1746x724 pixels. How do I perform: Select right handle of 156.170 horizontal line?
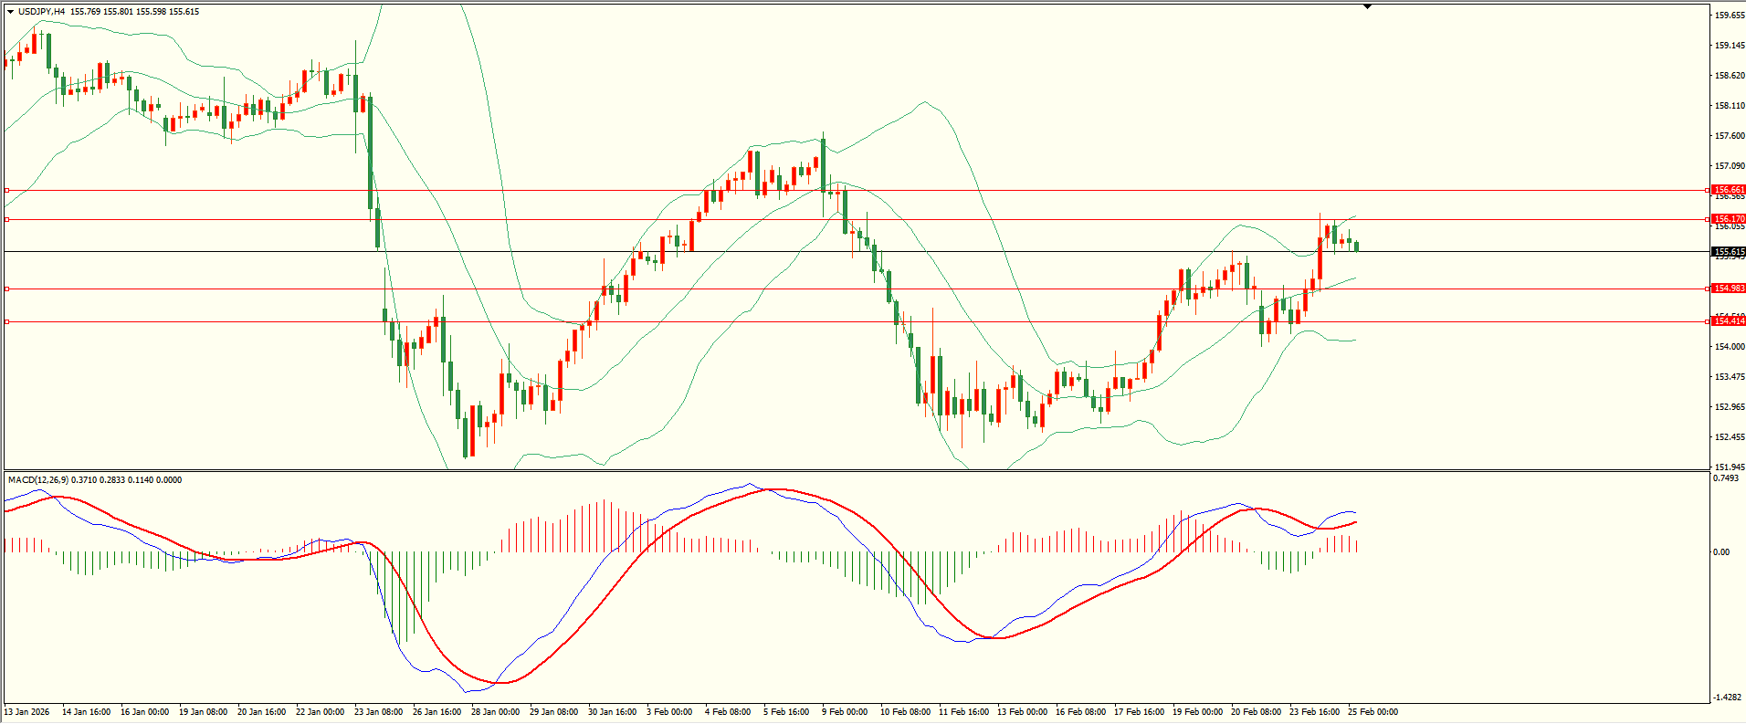[x=1708, y=220]
